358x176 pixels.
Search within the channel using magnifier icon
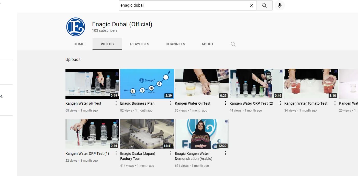pos(233,44)
